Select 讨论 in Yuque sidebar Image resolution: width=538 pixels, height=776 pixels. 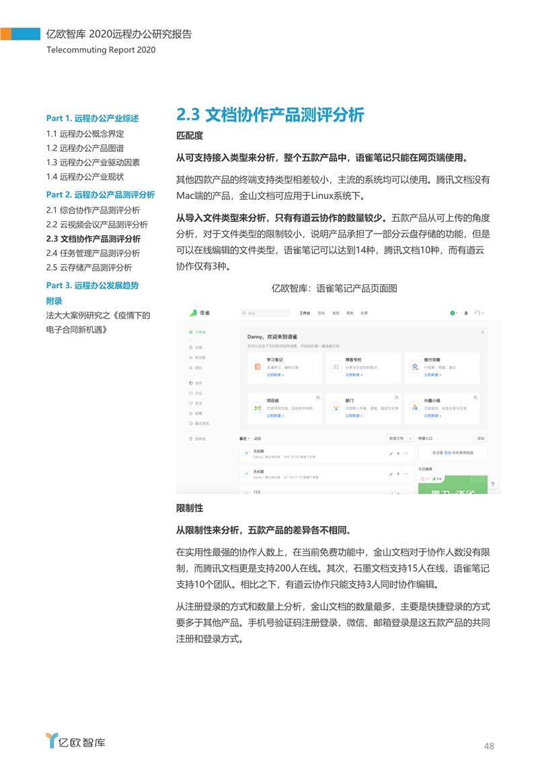point(196,393)
